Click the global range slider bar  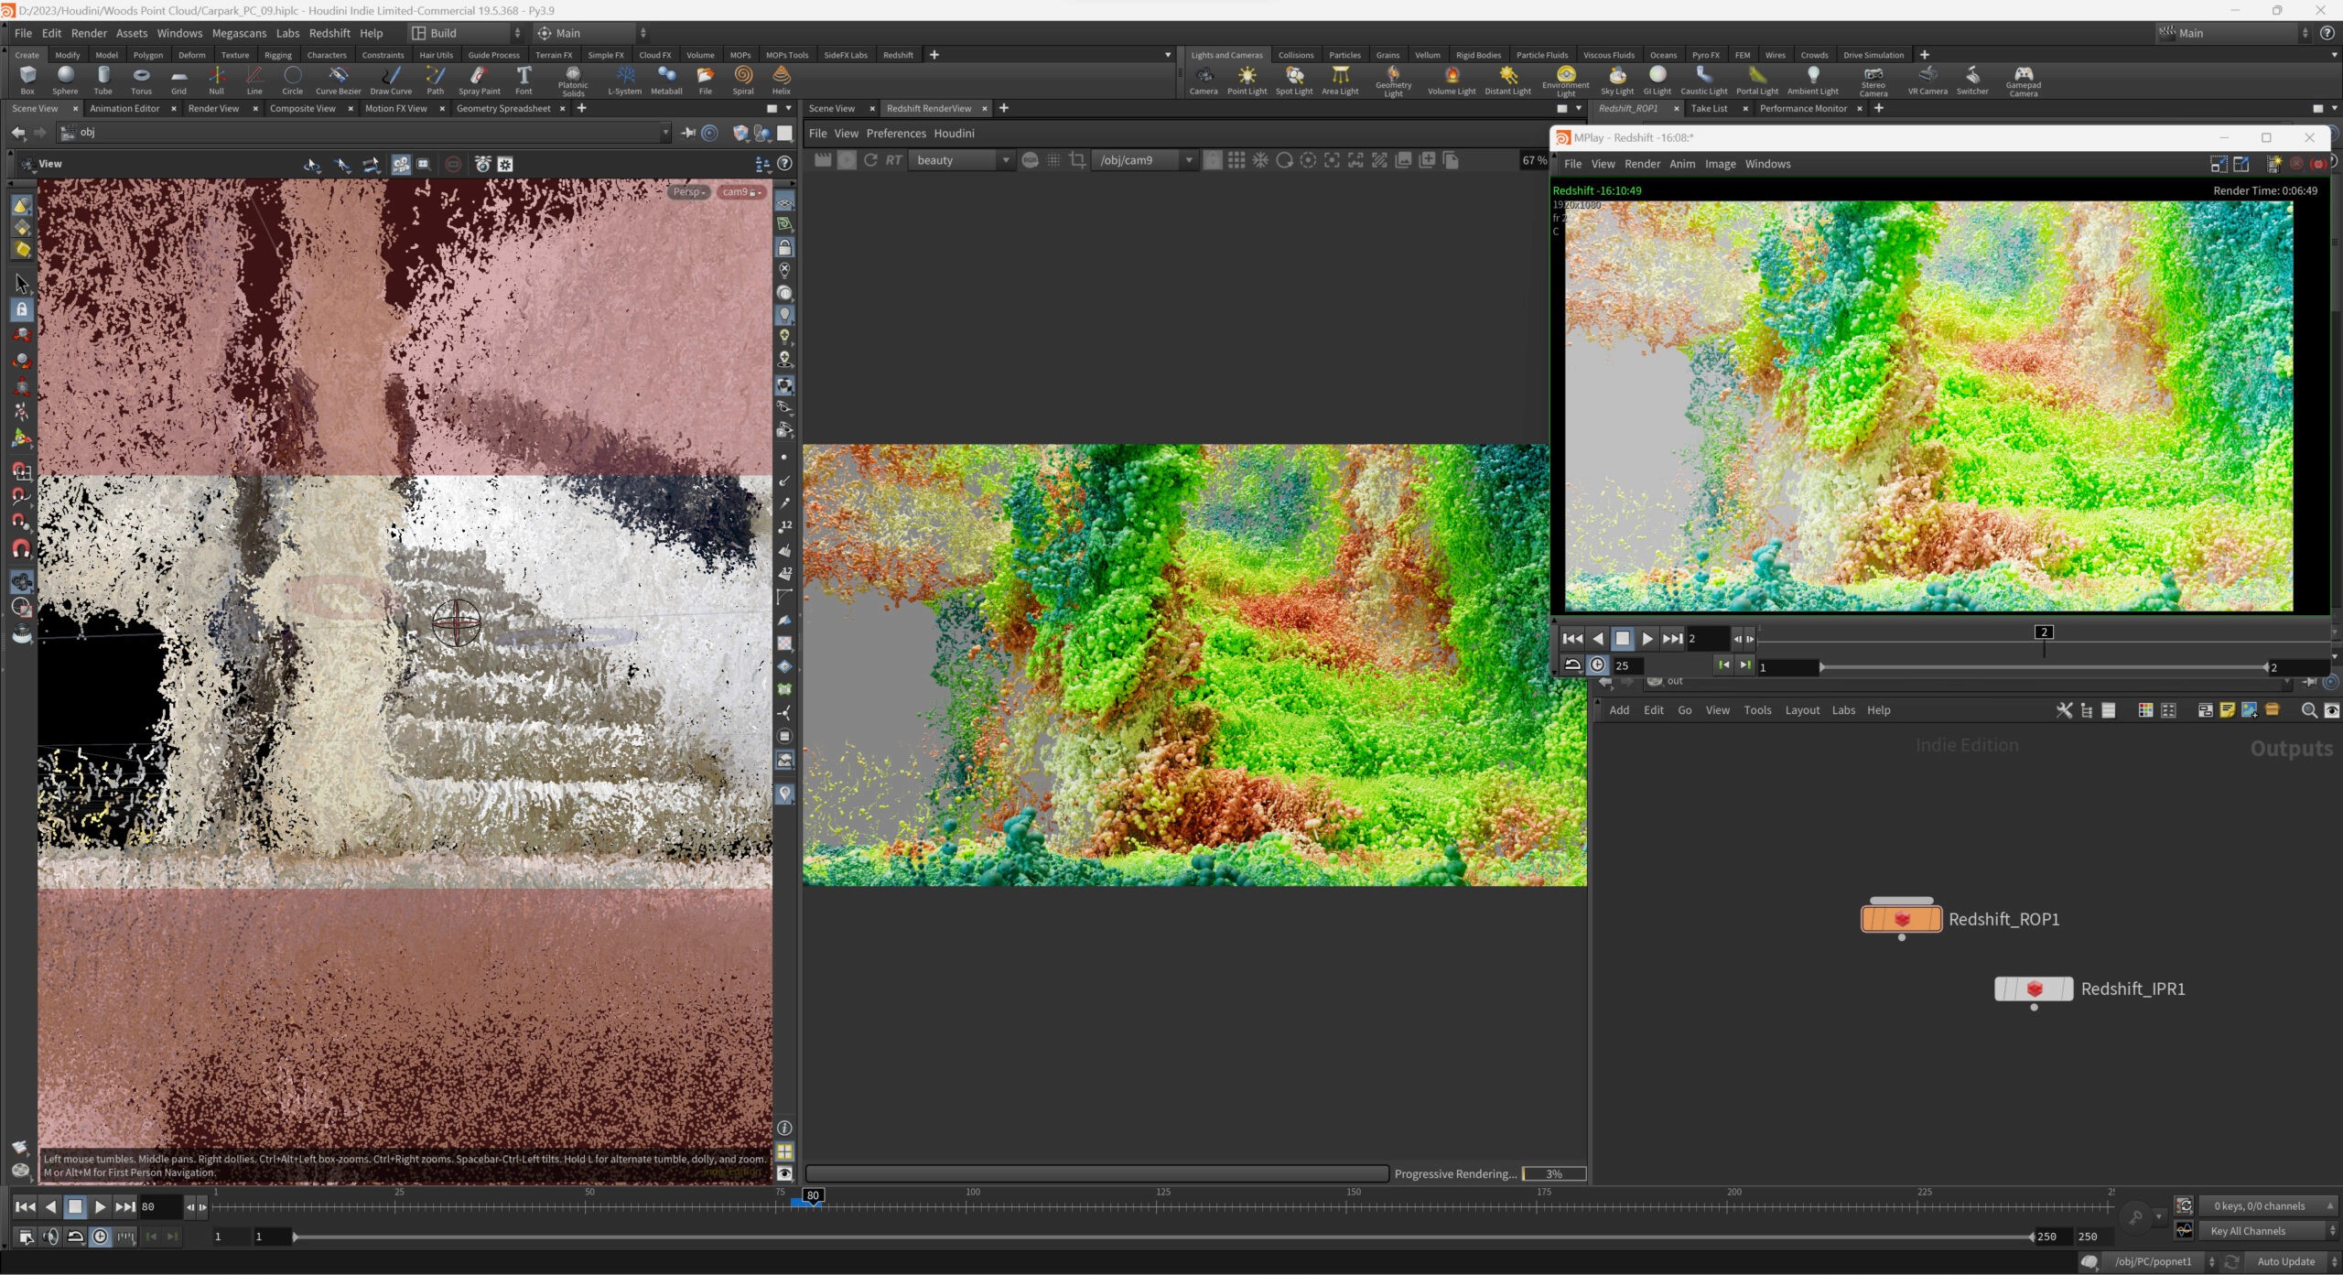point(1163,1237)
